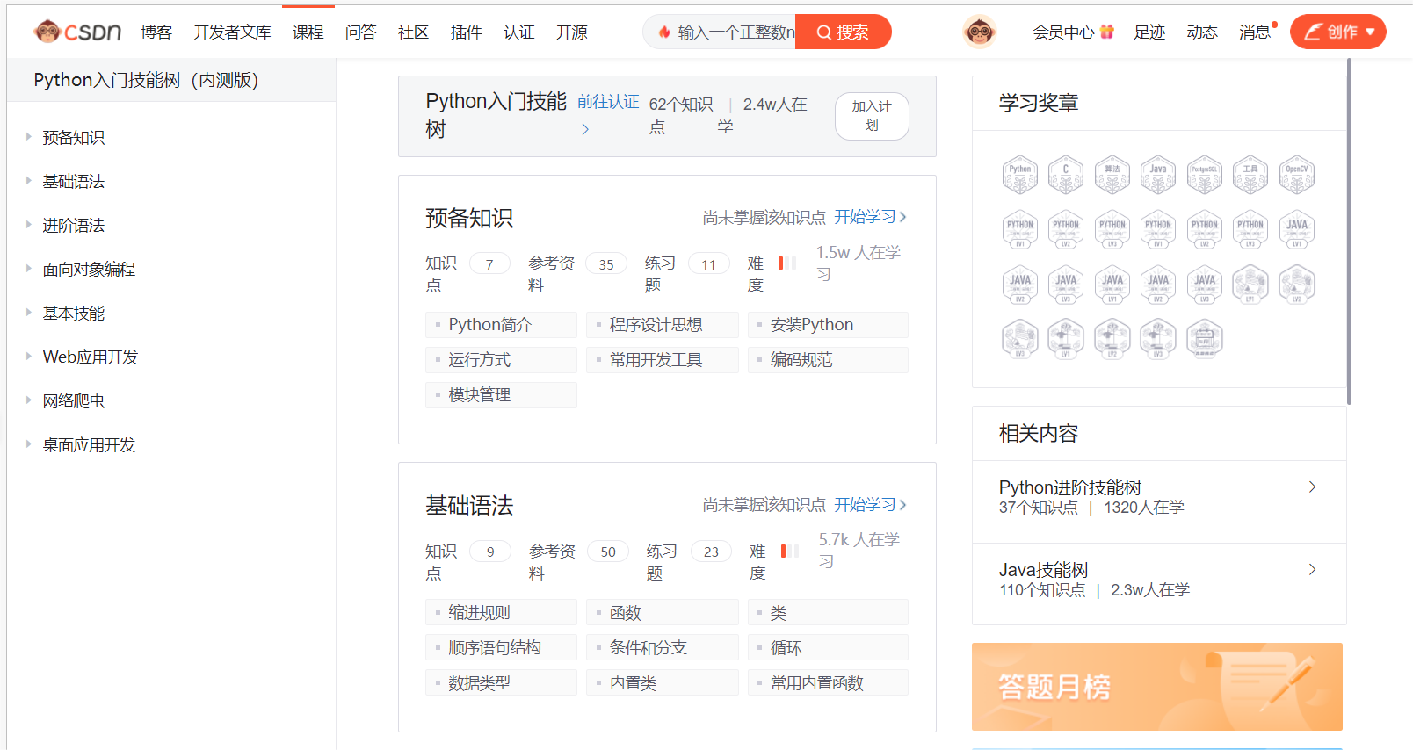
Task: Open the 编码规范 knowledge point
Action: pos(828,360)
